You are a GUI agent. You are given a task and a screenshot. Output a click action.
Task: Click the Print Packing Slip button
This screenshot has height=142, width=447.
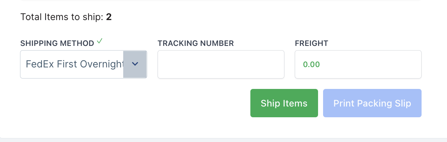click(372, 103)
